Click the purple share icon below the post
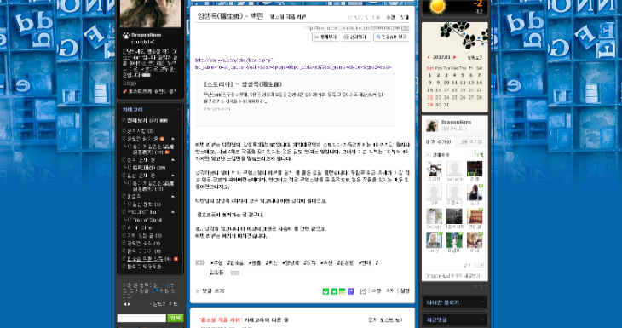This screenshot has height=328, width=622. pos(351,291)
